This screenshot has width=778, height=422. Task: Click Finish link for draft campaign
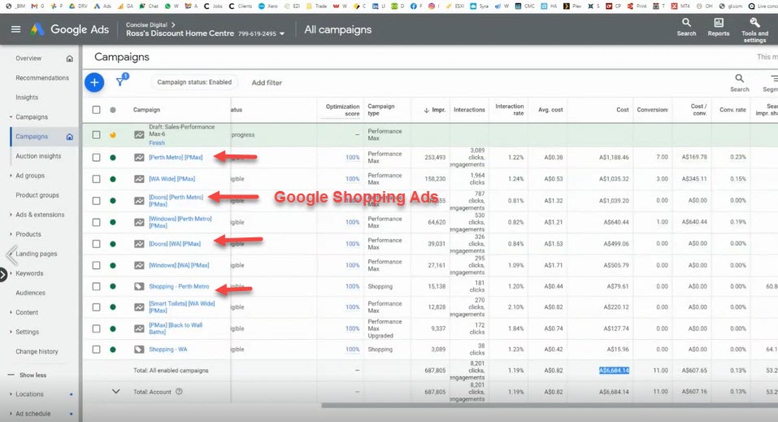(x=157, y=143)
